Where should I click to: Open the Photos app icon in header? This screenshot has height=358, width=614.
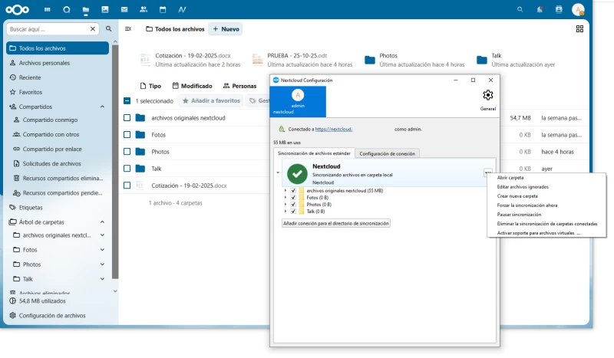105,9
